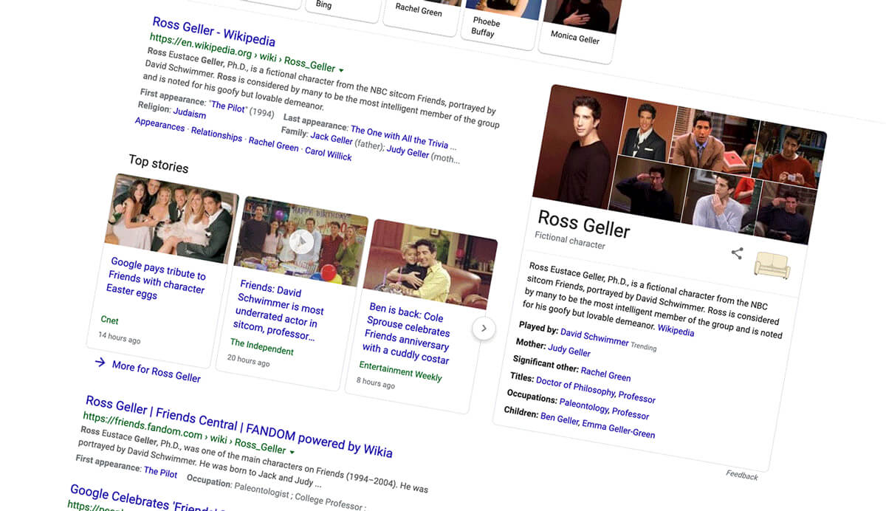Click Judy Geller in Mother row
The height and width of the screenshot is (511, 886).
click(x=569, y=350)
